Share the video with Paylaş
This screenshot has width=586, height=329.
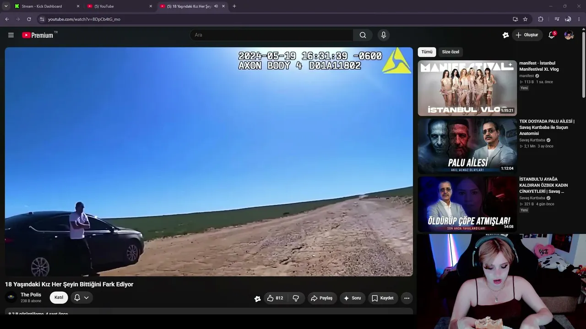point(321,298)
